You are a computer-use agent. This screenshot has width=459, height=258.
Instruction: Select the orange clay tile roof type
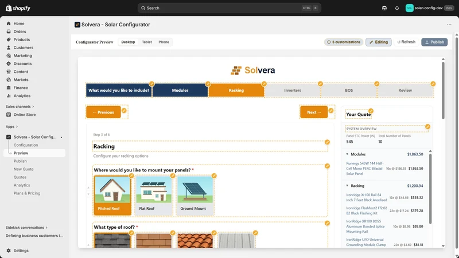[195, 240]
